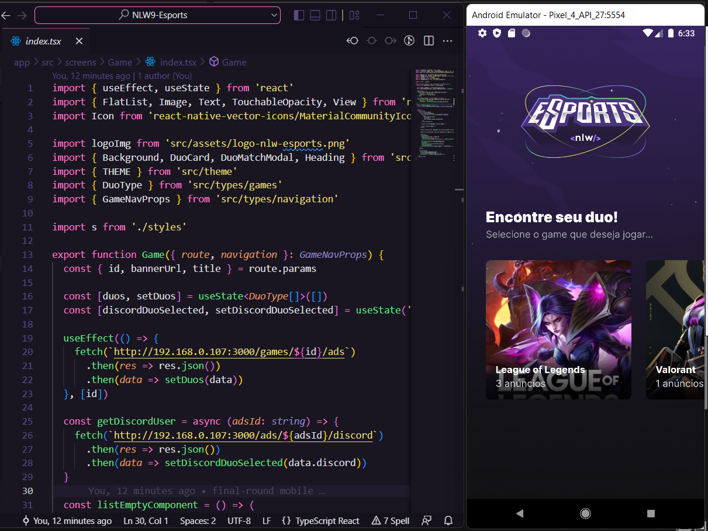This screenshot has height=531, width=708.
Task: Click the 'Encontre seu duo!' heading in the emulator
Action: pyautogui.click(x=552, y=218)
